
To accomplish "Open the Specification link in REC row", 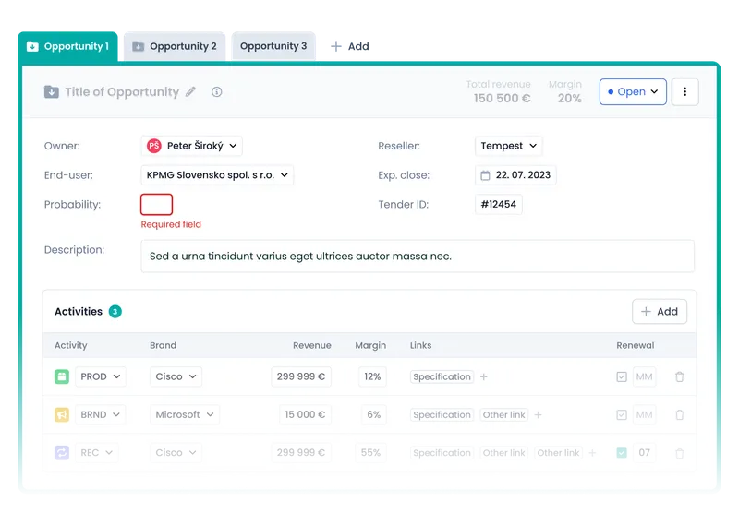I will tap(442, 453).
